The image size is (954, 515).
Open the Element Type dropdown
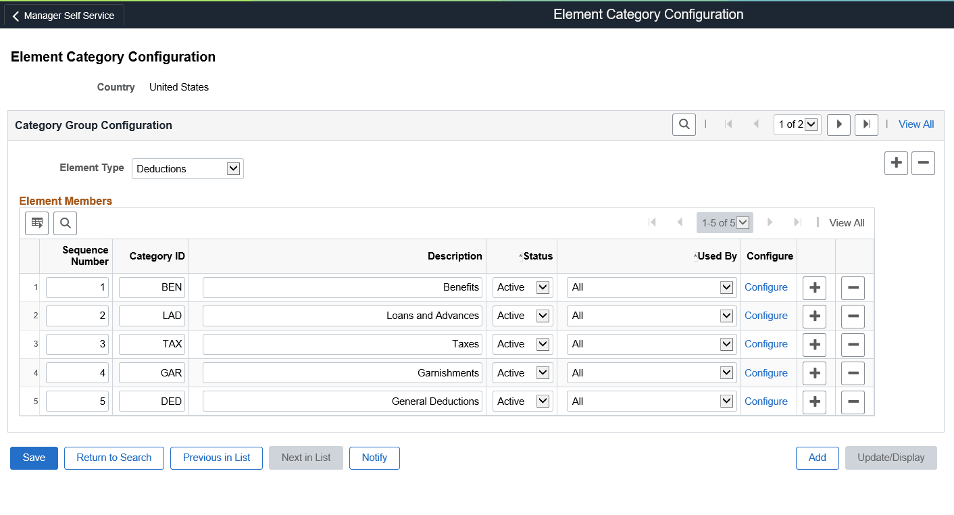(232, 168)
